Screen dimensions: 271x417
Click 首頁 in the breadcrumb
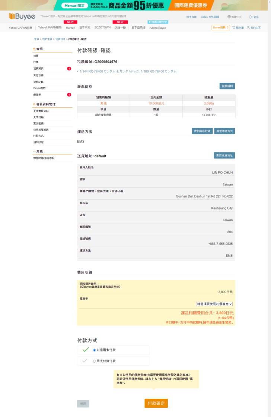[36, 39]
